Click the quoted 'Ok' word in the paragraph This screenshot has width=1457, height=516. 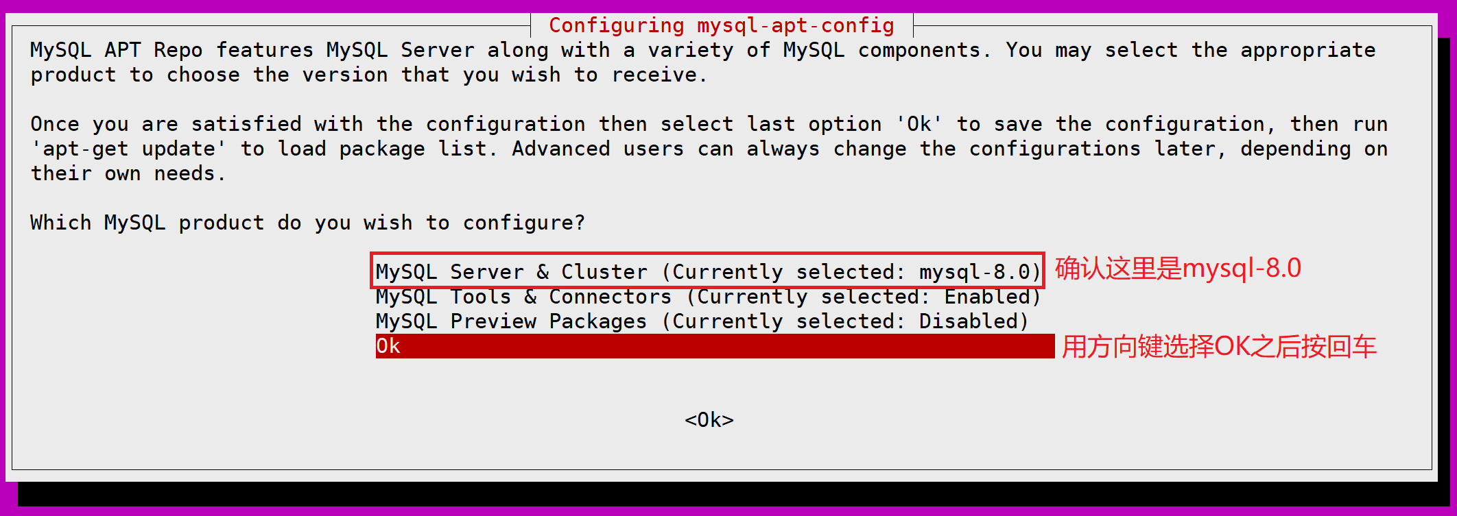click(x=919, y=124)
